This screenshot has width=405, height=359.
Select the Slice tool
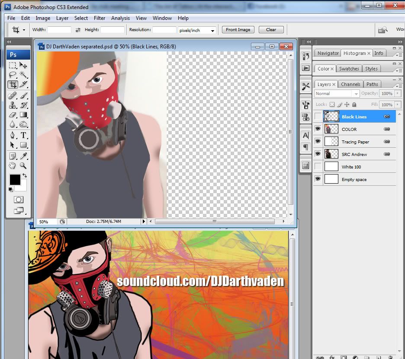23,84
